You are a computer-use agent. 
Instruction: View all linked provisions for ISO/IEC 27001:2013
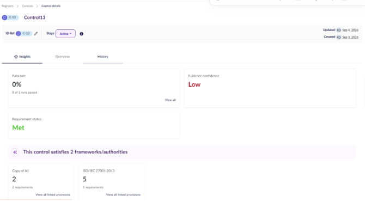[x=123, y=194]
